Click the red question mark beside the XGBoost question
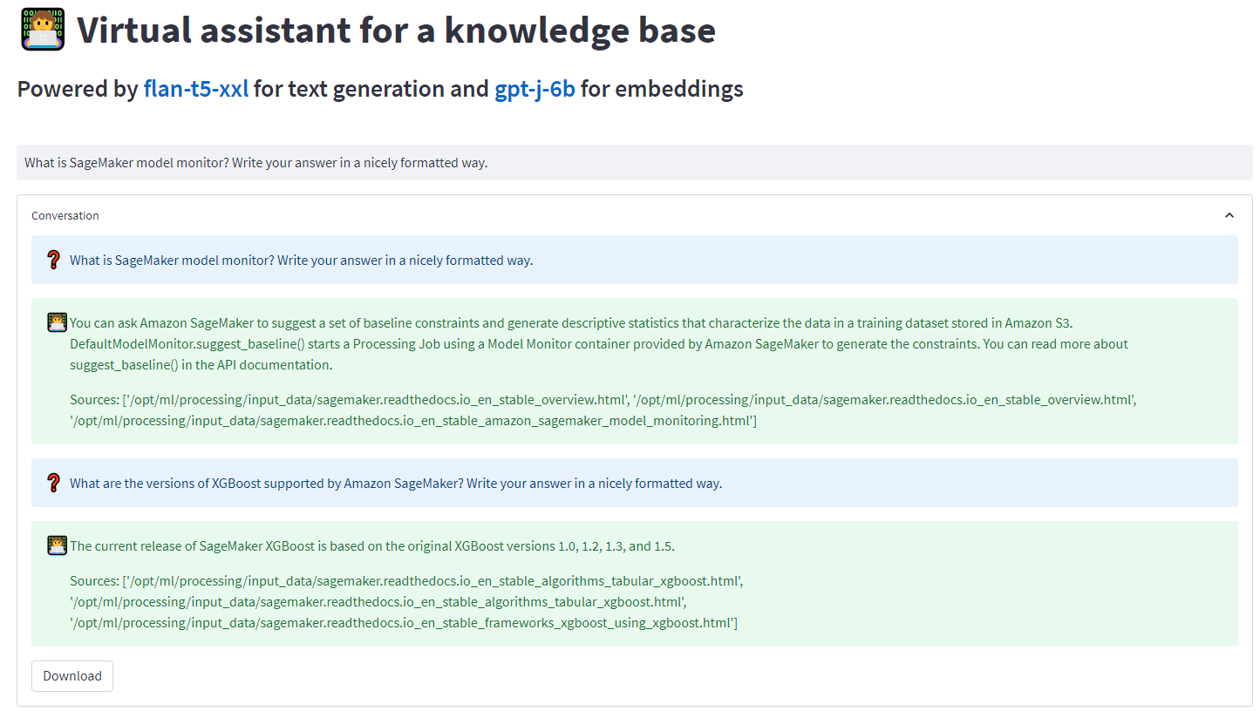 tap(54, 483)
